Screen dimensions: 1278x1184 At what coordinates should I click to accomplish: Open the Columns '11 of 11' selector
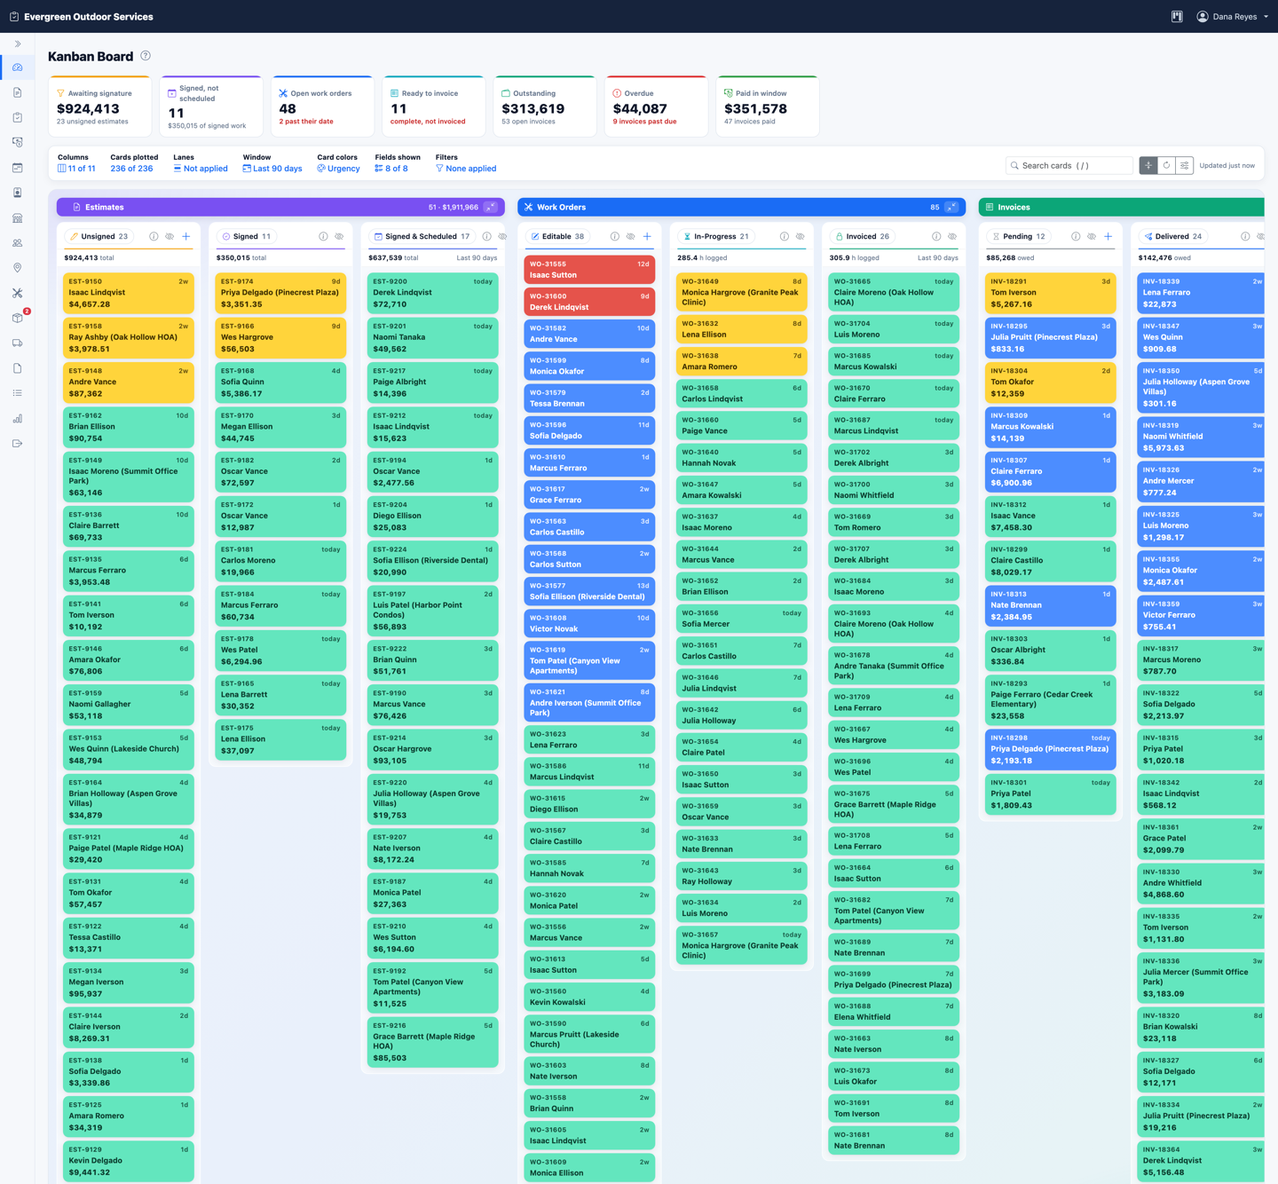click(x=76, y=169)
